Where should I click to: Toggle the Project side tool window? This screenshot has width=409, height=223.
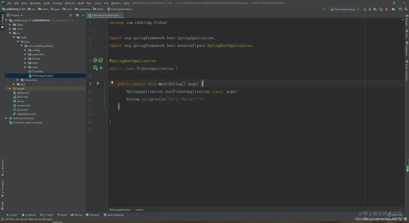(x=2, y=21)
